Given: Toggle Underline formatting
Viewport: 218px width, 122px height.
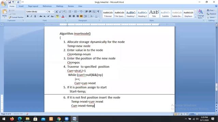Looking at the screenshot, I should pos(35,16).
